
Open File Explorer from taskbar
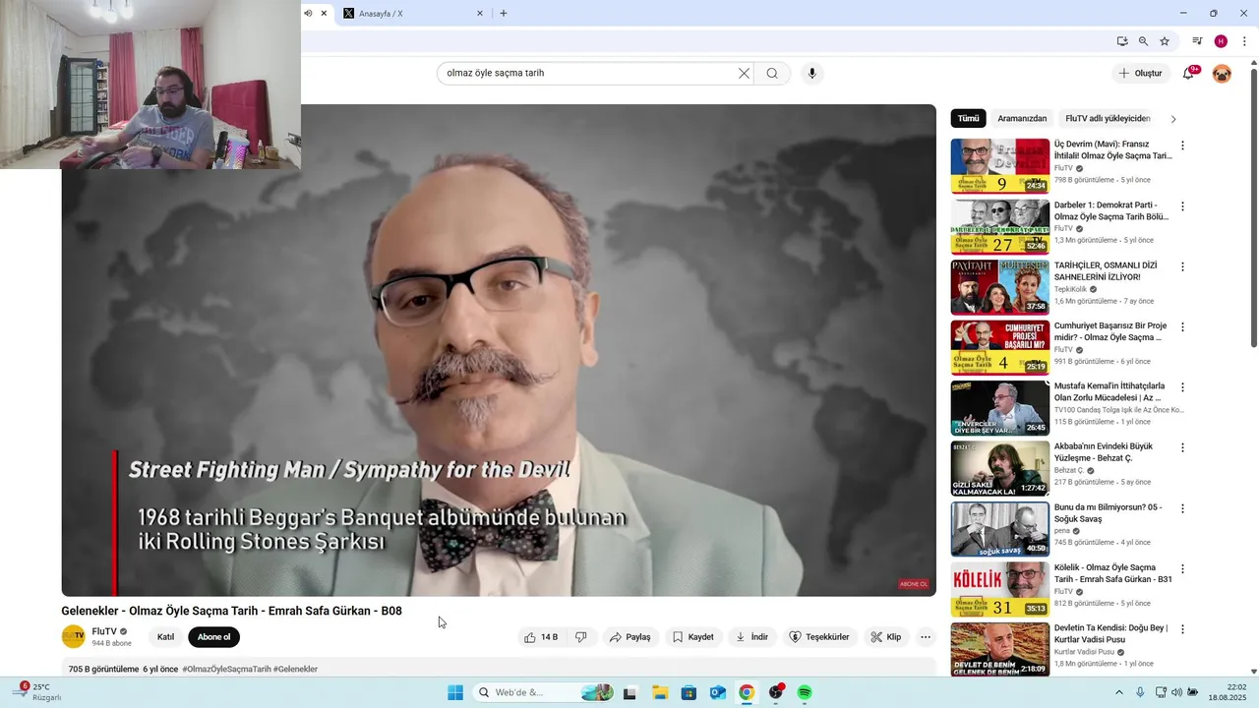click(x=660, y=693)
